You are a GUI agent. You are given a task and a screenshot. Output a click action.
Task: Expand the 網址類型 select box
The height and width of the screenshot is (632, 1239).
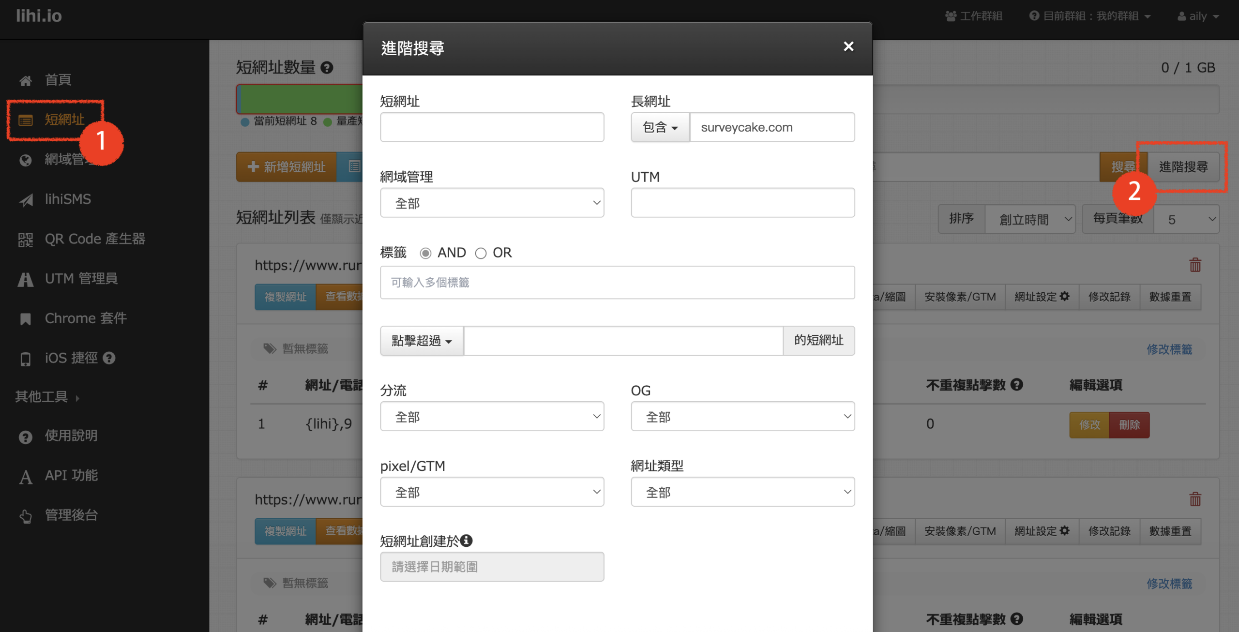(x=742, y=492)
